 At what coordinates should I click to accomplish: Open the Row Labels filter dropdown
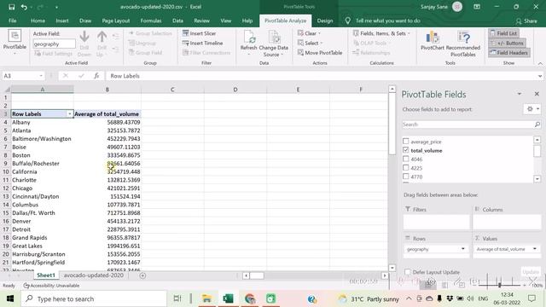tap(69, 113)
